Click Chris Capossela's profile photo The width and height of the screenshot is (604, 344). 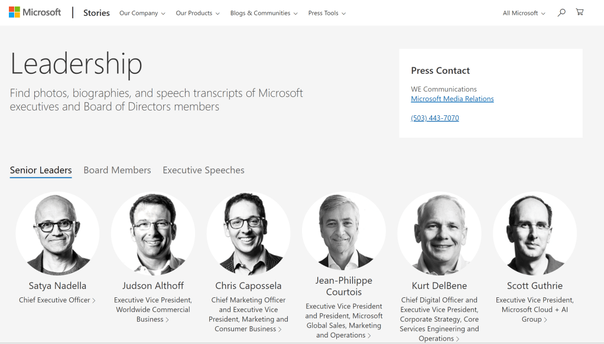248,233
